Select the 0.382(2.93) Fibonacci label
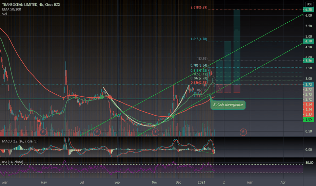 (199, 78)
